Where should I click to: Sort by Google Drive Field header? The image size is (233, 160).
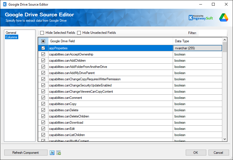pyautogui.click(x=111, y=41)
